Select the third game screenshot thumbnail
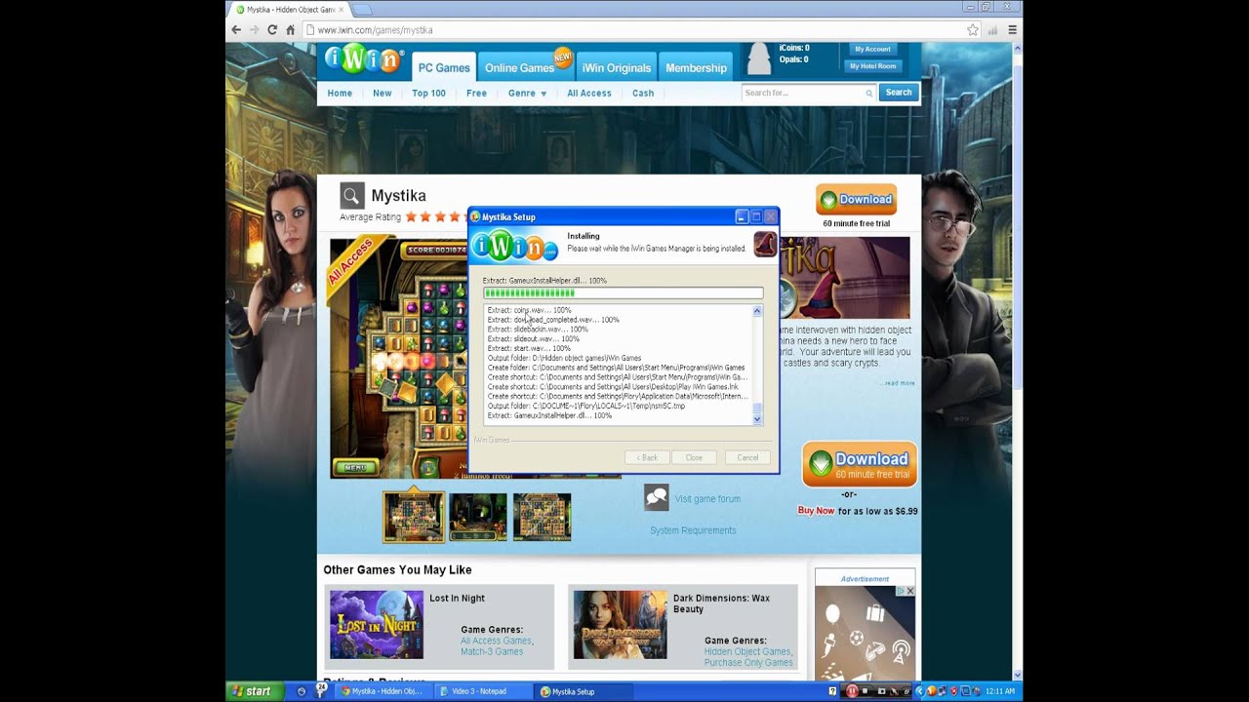Image resolution: width=1249 pixels, height=702 pixels. [x=543, y=517]
